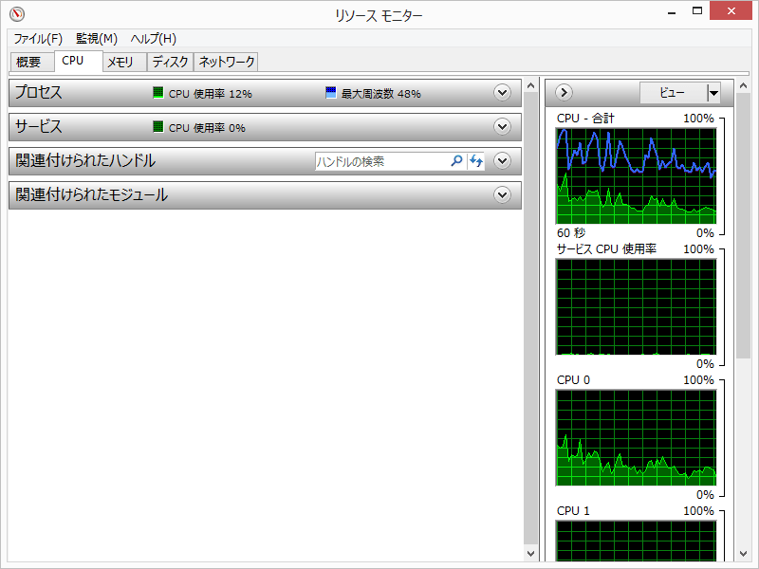Screen dimensions: 759x569
Task: Click the green CPU 使用率 0% services icon
Action: (x=157, y=127)
